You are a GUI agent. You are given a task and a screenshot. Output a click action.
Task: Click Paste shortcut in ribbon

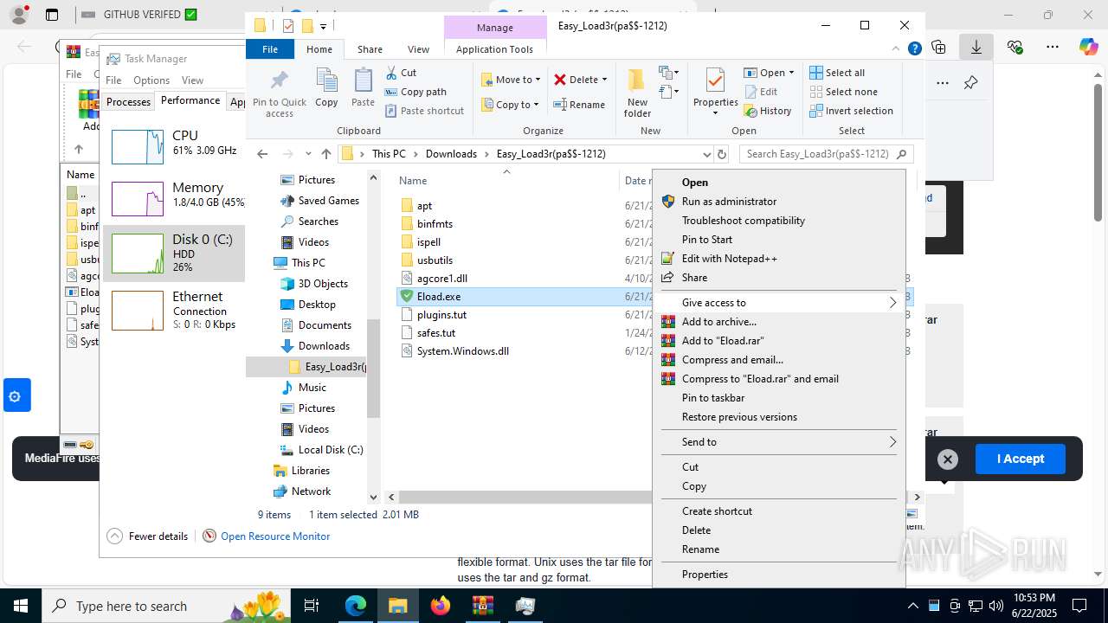point(424,111)
